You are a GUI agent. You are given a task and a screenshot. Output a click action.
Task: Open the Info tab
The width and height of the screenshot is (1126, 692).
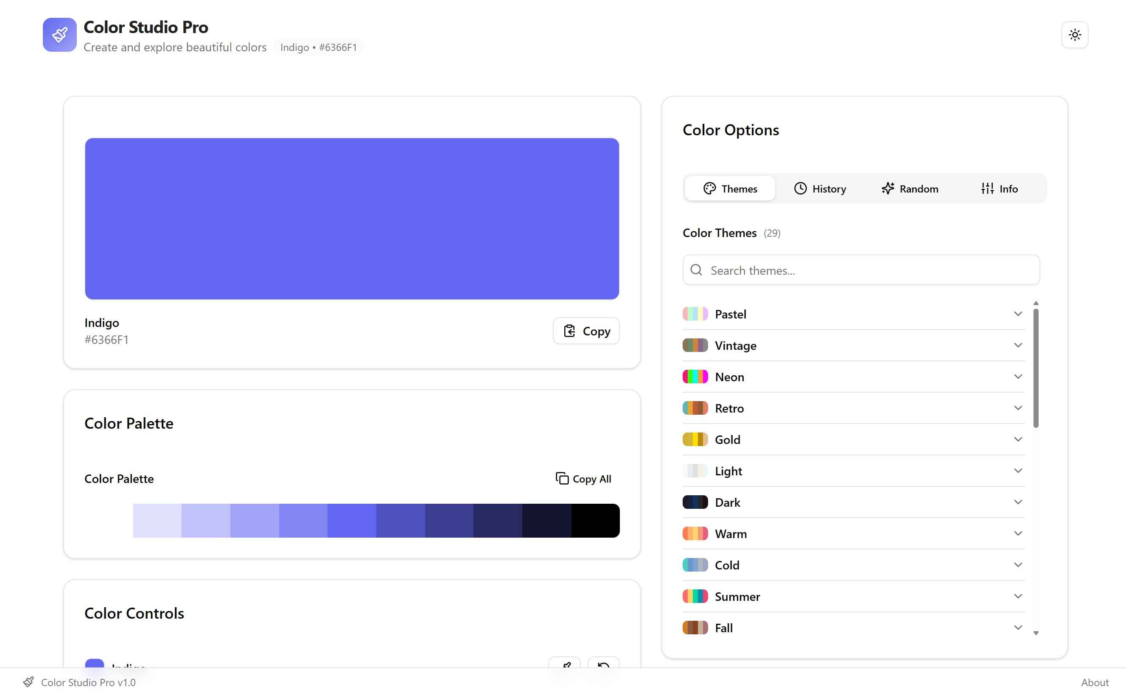click(x=999, y=189)
